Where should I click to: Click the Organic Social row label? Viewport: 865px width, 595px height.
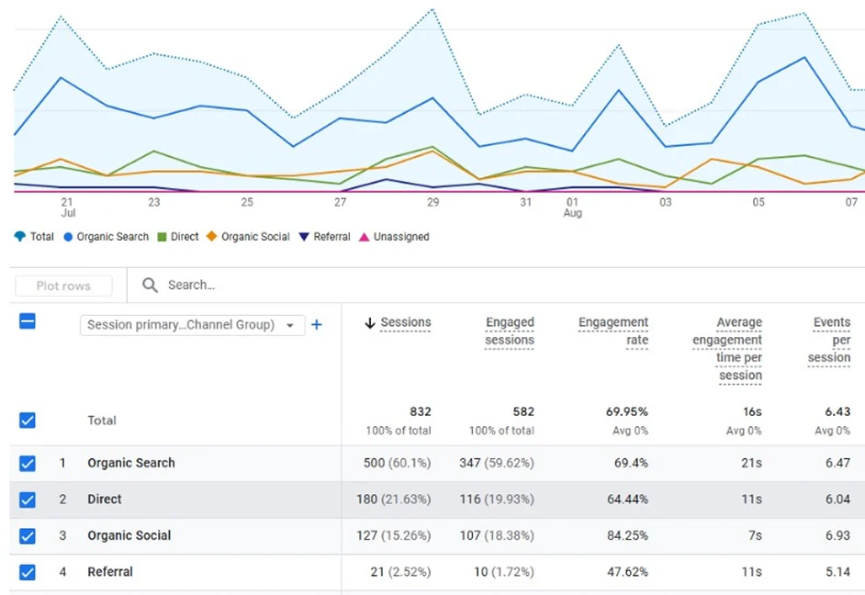pos(129,535)
